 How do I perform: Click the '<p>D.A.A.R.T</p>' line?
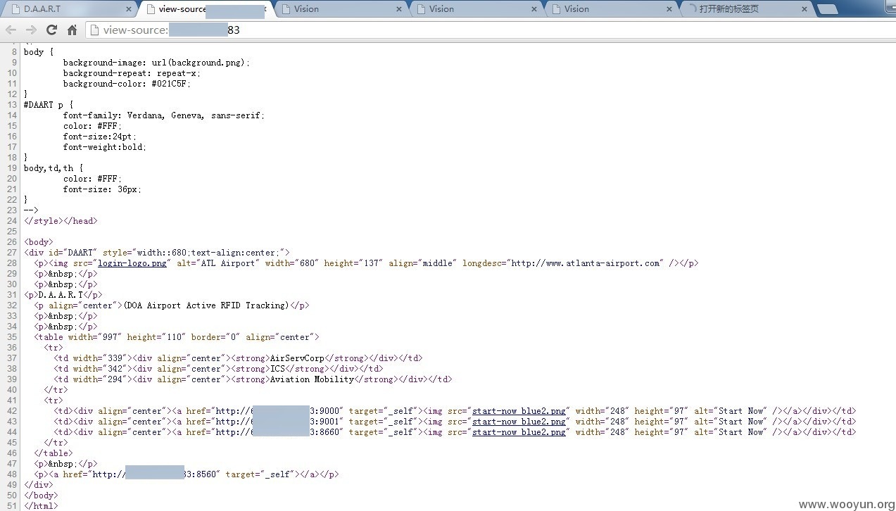click(63, 295)
